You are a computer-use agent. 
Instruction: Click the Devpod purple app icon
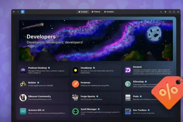point(128,70)
